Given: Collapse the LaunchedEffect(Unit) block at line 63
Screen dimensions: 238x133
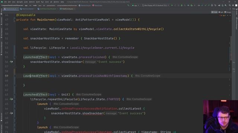Looking at the screenshot, I should pos(15,95).
